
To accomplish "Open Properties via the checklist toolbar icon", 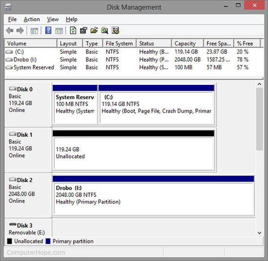I will [83, 30].
